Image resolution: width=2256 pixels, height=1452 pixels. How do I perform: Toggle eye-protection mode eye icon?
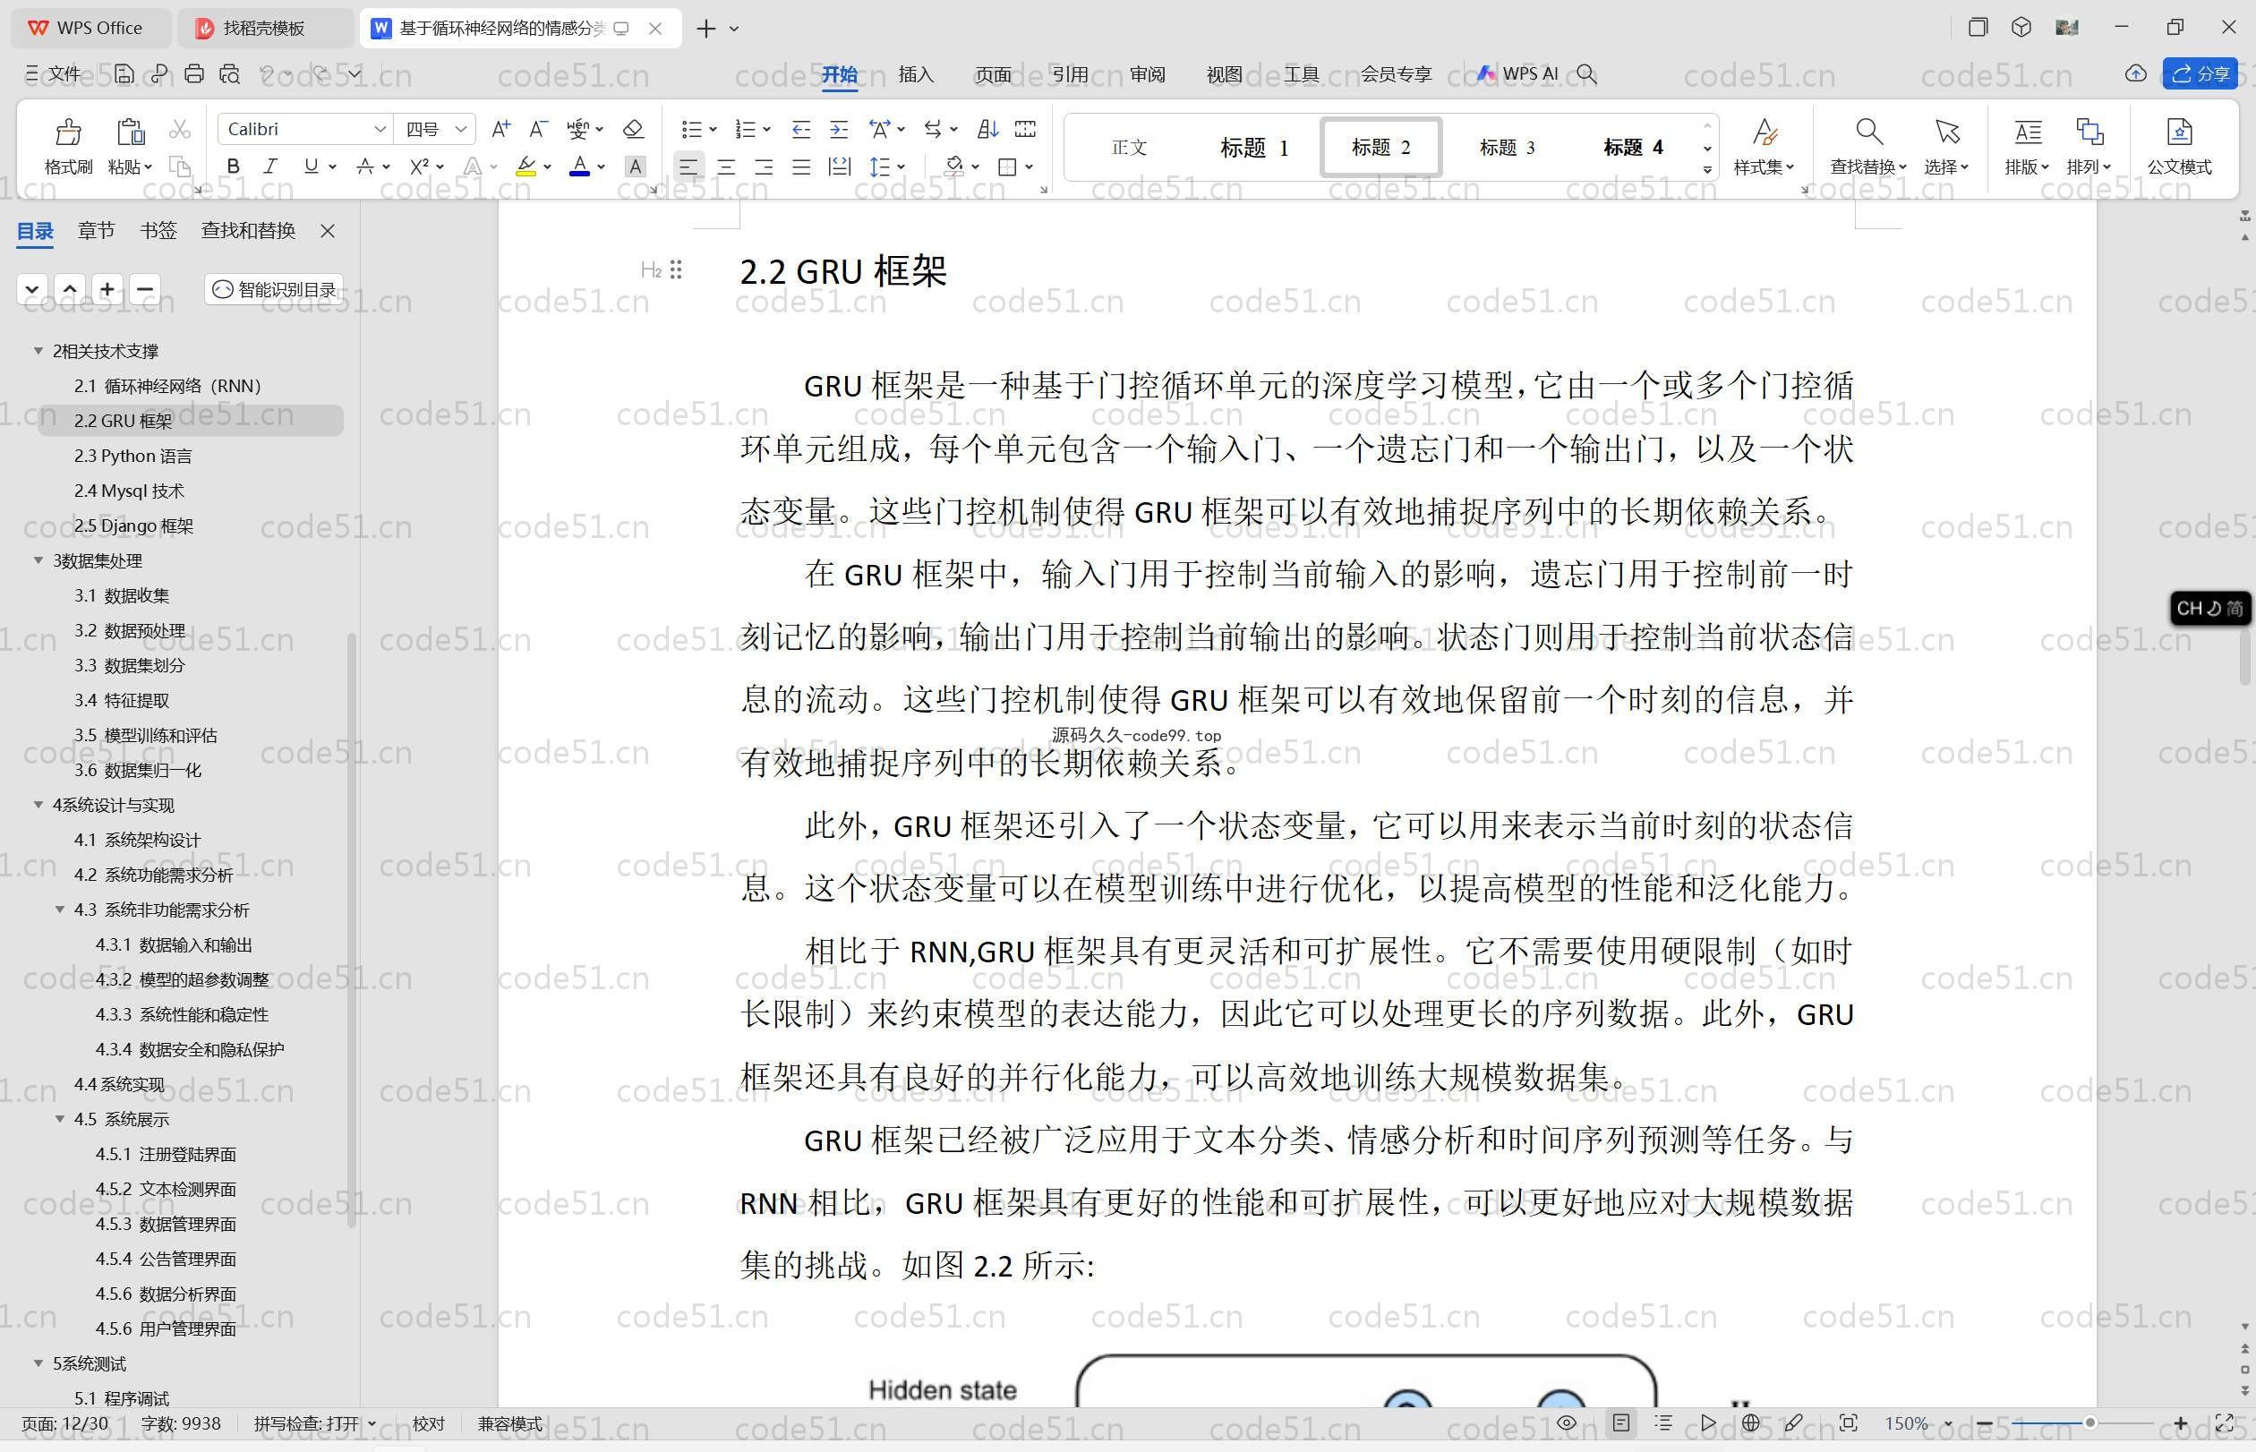click(1567, 1422)
